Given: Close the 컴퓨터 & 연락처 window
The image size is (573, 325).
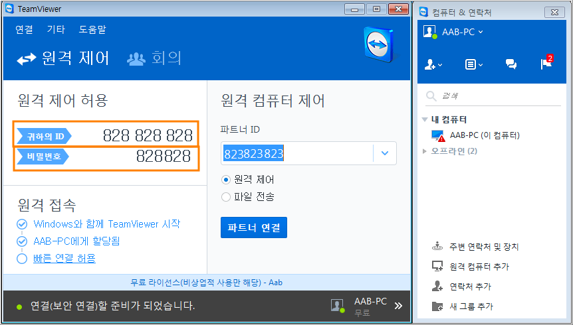Looking at the screenshot, I should click(x=554, y=12).
